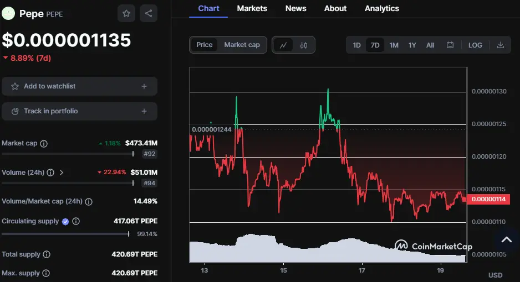Click the plus icon on Track in portfolio

coord(144,111)
